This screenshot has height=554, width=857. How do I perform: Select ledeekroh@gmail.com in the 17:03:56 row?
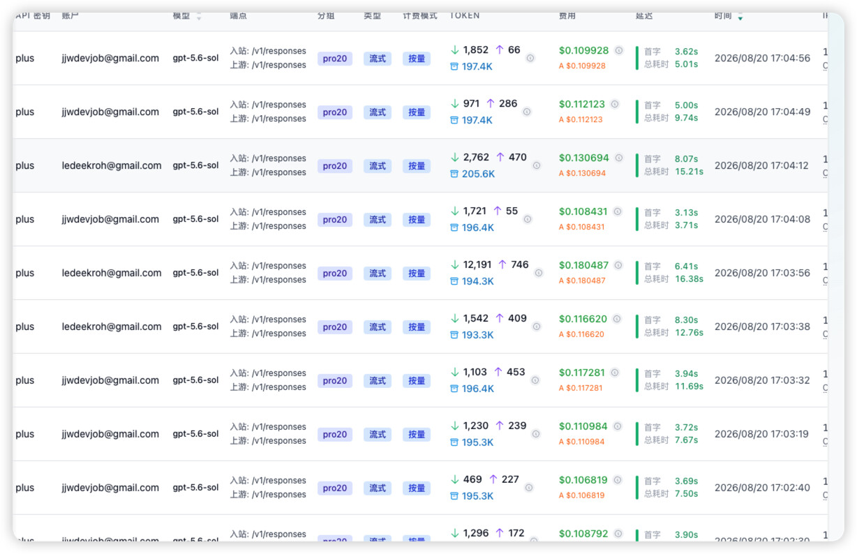click(112, 273)
